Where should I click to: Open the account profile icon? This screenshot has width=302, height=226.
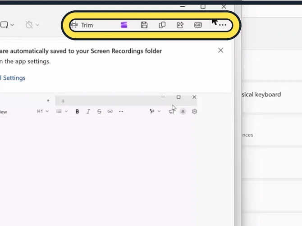[x=183, y=111]
